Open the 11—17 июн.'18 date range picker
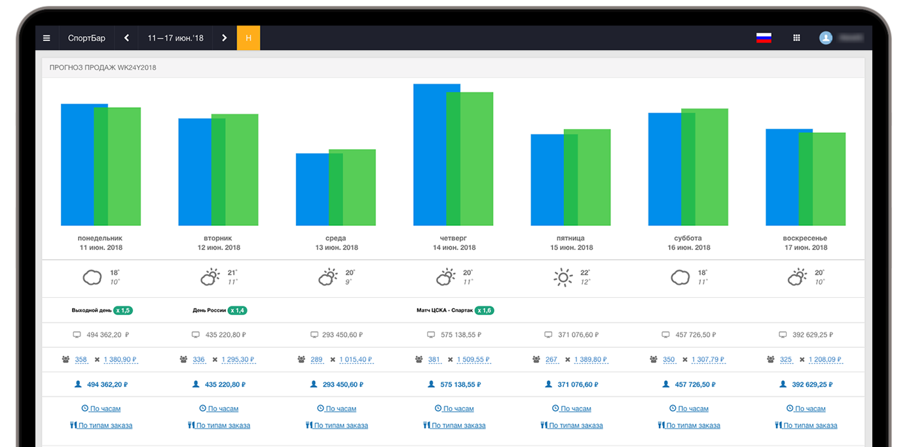Screen dimensions: 911x447 pyautogui.click(x=176, y=38)
